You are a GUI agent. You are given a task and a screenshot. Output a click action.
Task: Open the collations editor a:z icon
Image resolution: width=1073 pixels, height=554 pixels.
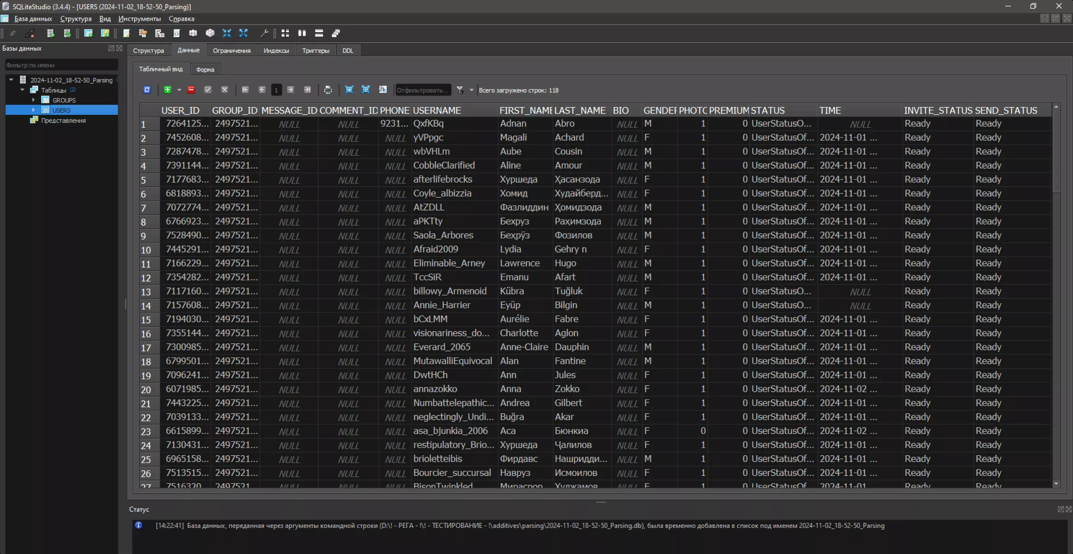(x=193, y=33)
